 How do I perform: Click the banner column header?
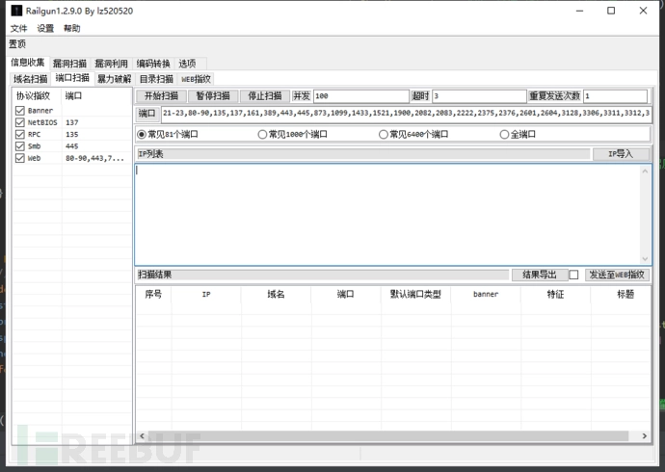486,294
